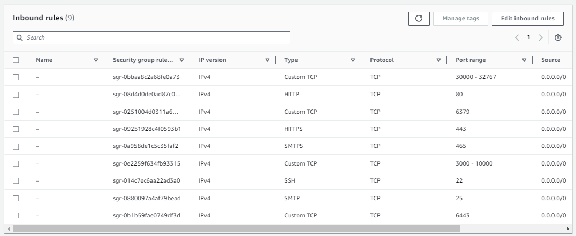Sort by Port range column arrow

click(x=524, y=60)
